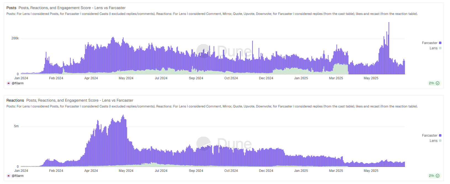
Task: Toggle the Farcaster series label in Posts legend
Action: (x=429, y=43)
